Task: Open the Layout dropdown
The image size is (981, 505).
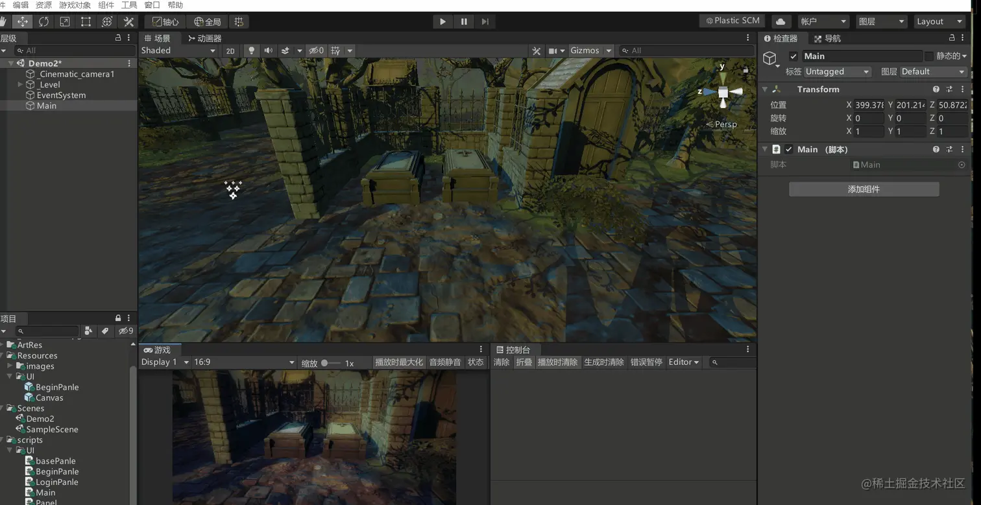Action: click(x=939, y=21)
